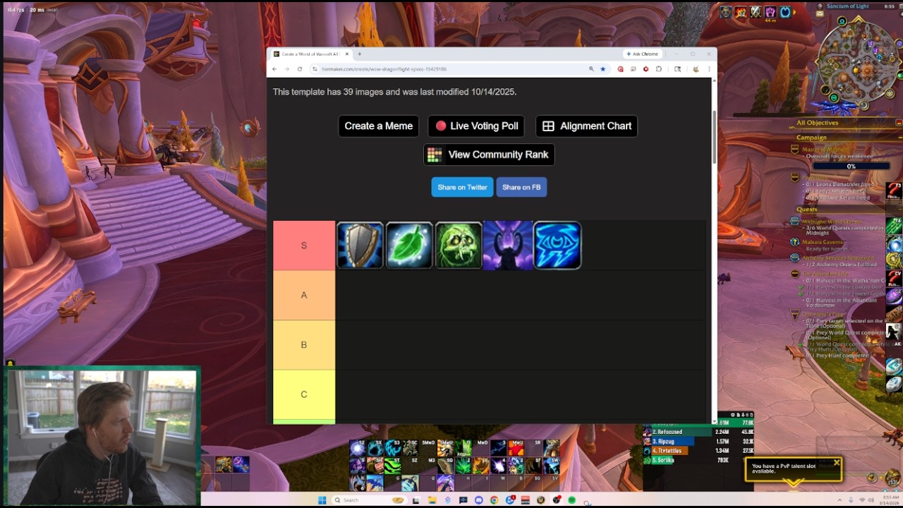Collapse the All Objectives tracker header

[x=899, y=123]
